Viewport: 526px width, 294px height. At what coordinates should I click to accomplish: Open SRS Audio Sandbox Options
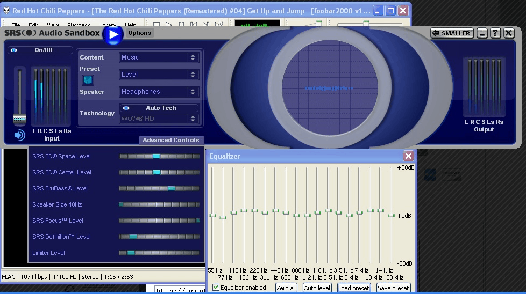[139, 33]
